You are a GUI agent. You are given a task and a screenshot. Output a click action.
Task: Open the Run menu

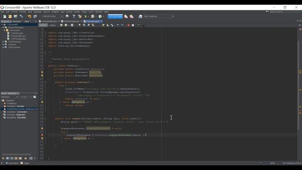[x=63, y=12]
